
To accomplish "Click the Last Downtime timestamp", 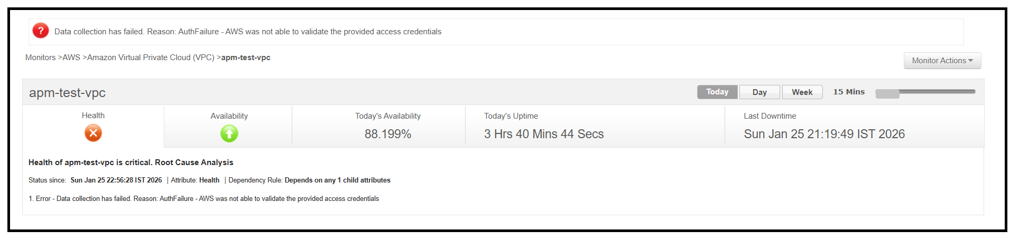I will 824,134.
